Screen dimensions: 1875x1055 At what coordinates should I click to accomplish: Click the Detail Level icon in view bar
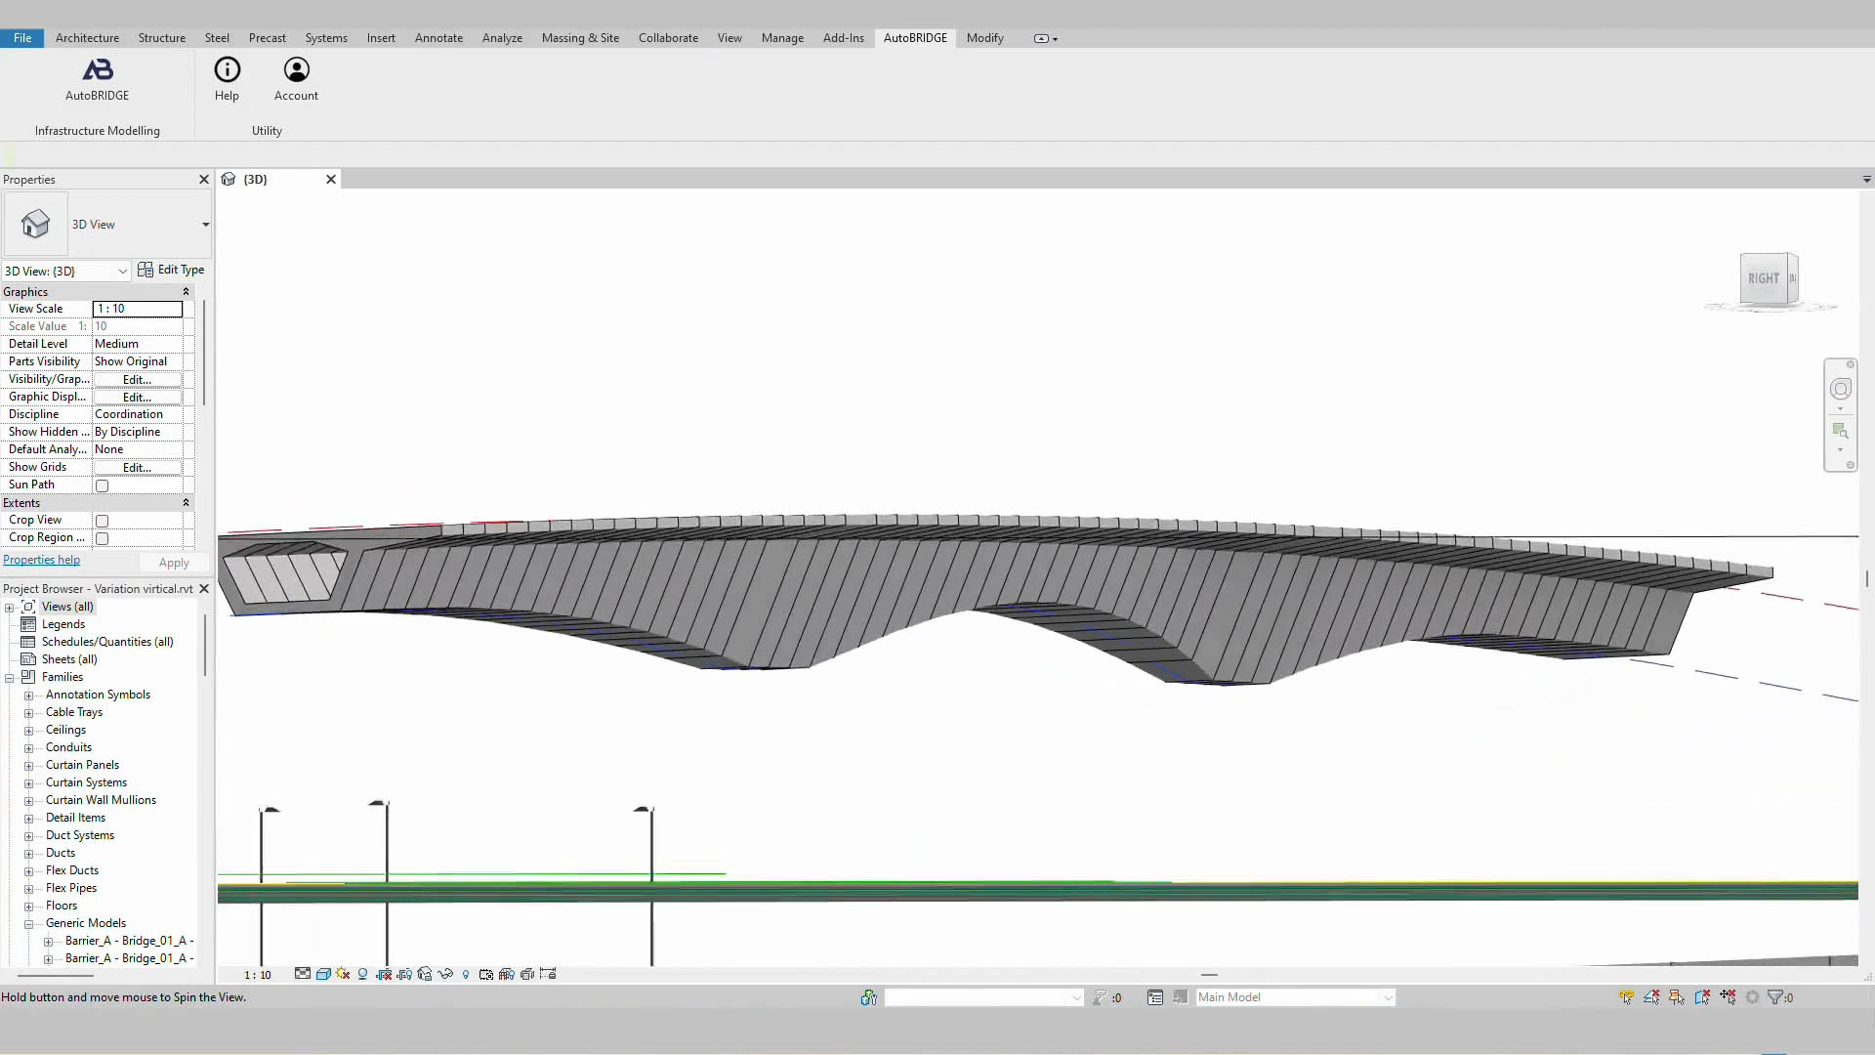(303, 973)
